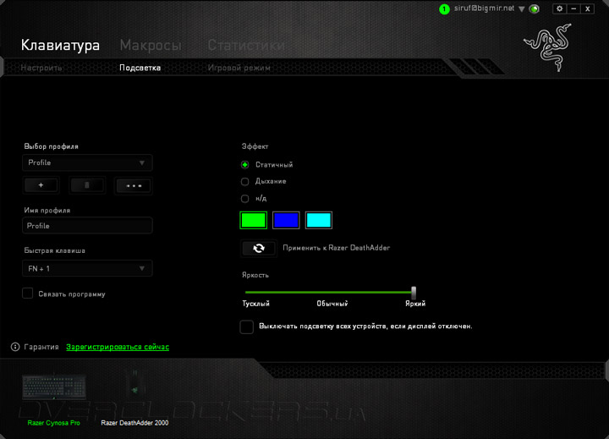Click the plus button to add profile
The height and width of the screenshot is (439, 609).
click(41, 185)
